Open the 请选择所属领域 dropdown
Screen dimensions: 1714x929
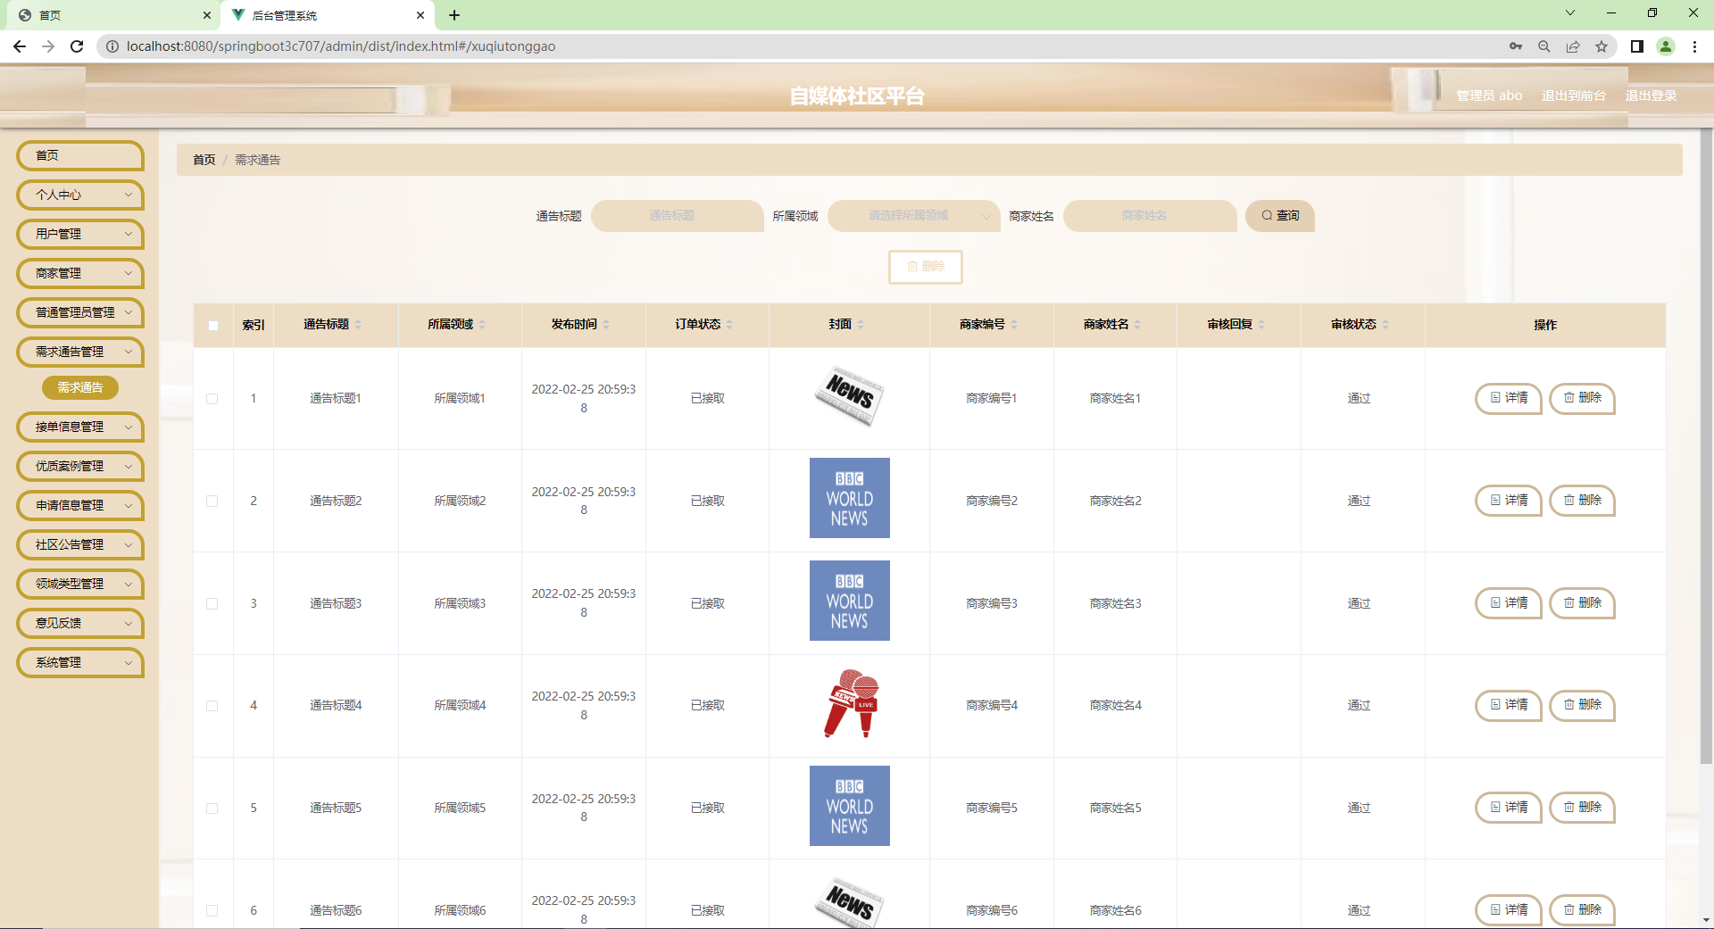coord(912,216)
